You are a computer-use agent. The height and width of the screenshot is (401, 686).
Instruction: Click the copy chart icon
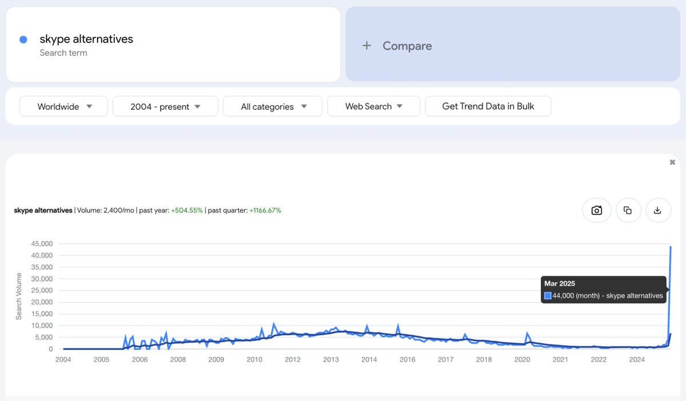(x=628, y=210)
